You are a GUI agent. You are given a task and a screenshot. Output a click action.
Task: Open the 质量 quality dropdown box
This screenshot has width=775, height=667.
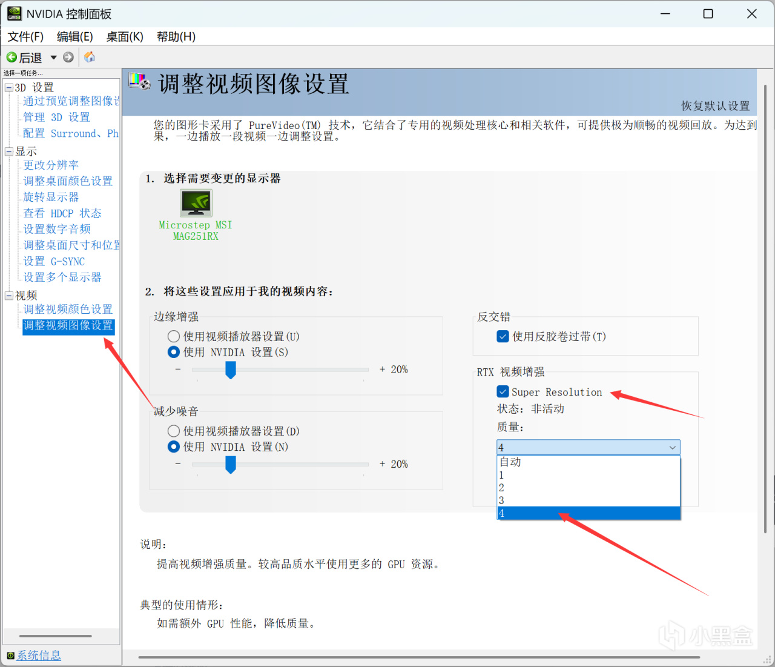[589, 447]
